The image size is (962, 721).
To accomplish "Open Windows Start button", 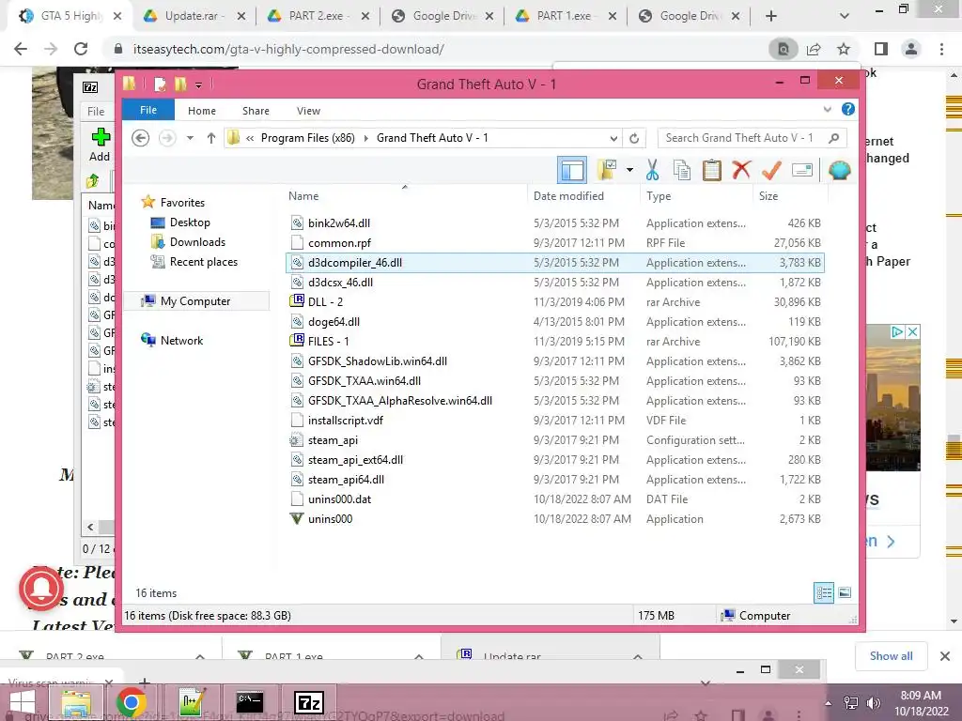I will [23, 702].
